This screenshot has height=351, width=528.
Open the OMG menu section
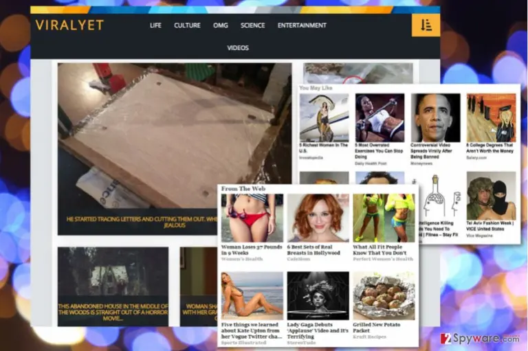tap(221, 25)
